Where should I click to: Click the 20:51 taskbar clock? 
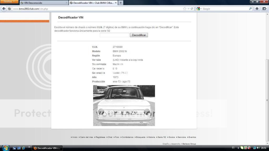point(264,148)
